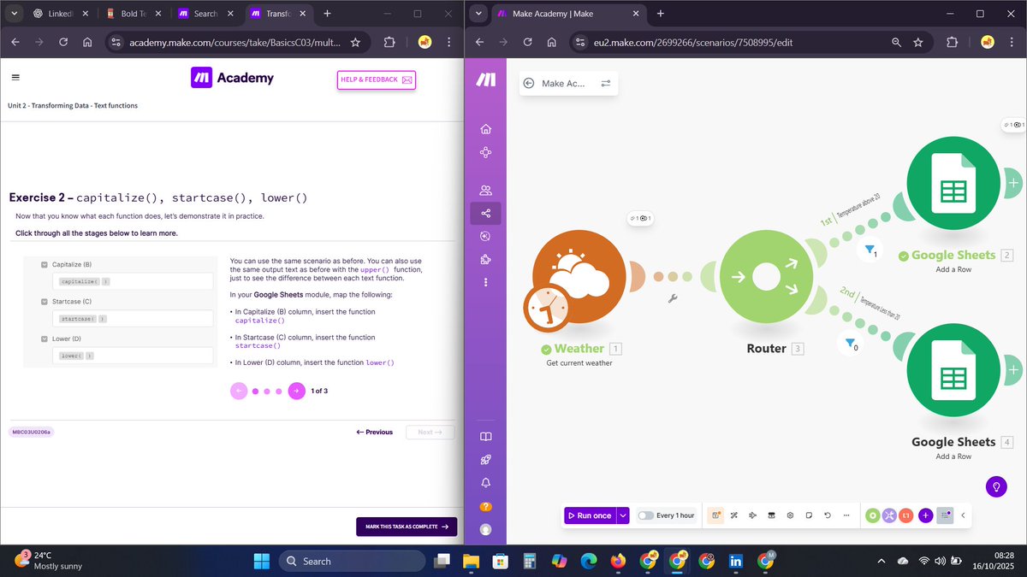
Task: Open Team icon in Make sidebar
Action: point(486,191)
